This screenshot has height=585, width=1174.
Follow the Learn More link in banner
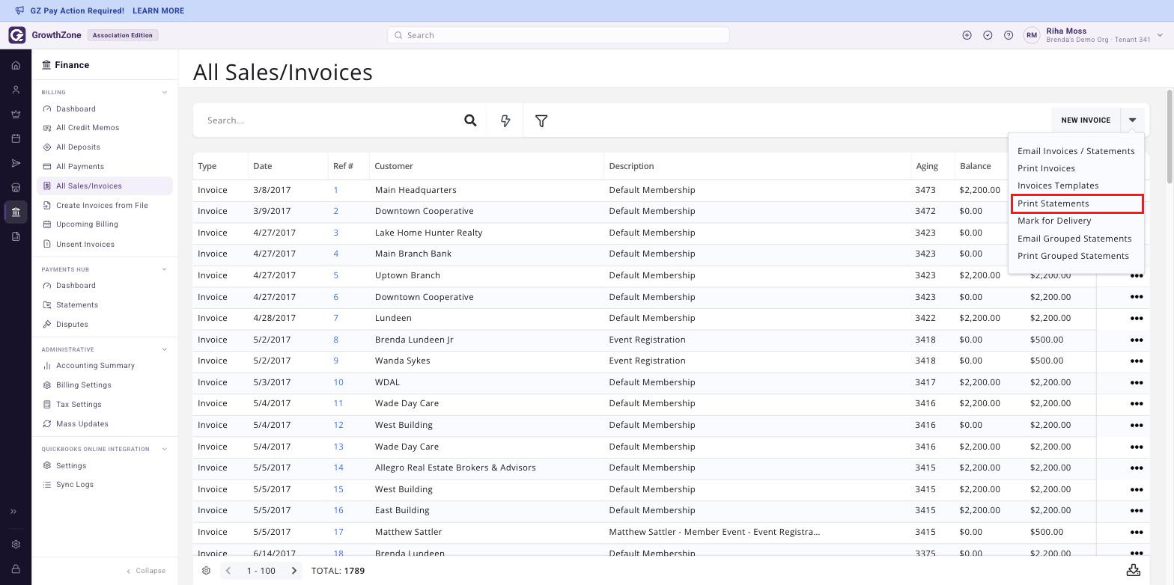click(x=158, y=10)
